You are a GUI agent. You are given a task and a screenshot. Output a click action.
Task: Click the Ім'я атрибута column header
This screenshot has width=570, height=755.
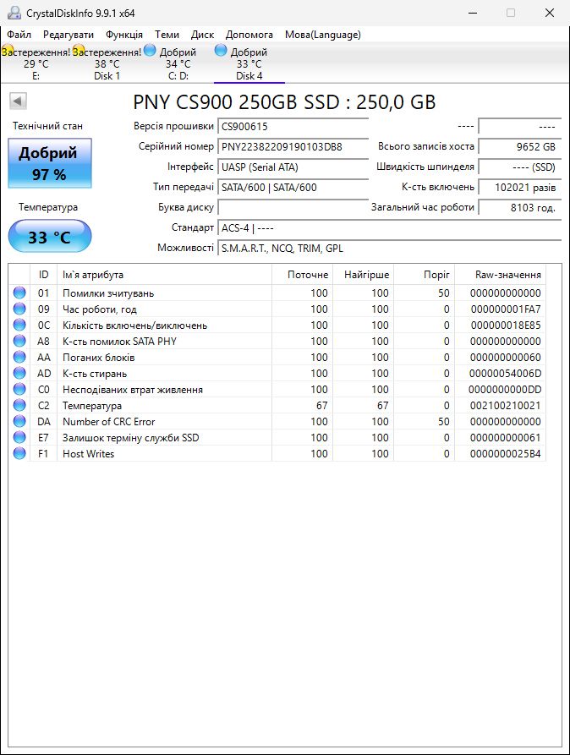click(164, 275)
